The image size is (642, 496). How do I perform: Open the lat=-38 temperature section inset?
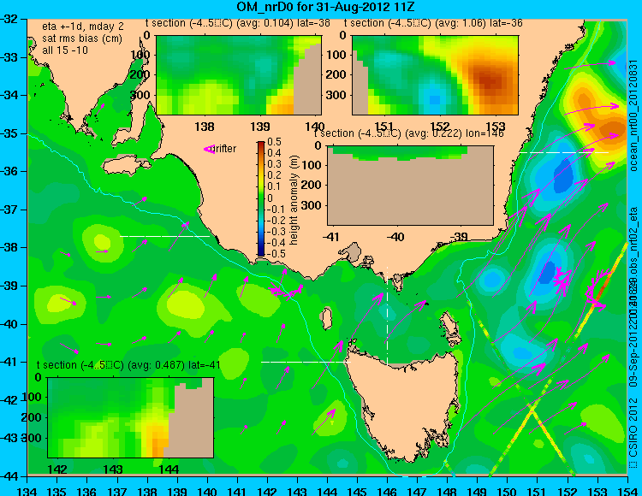(x=239, y=75)
